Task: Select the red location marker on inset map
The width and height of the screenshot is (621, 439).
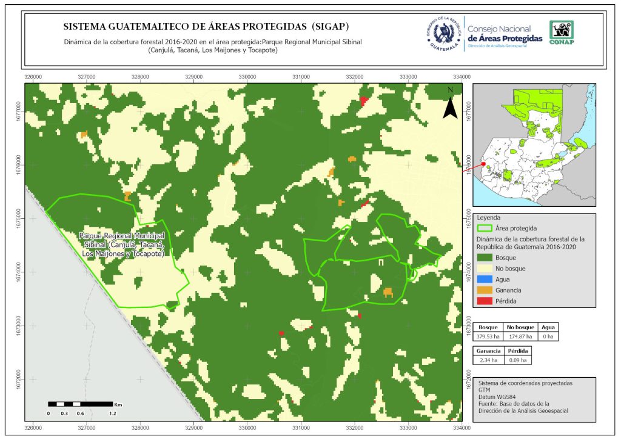Action: pyautogui.click(x=483, y=164)
